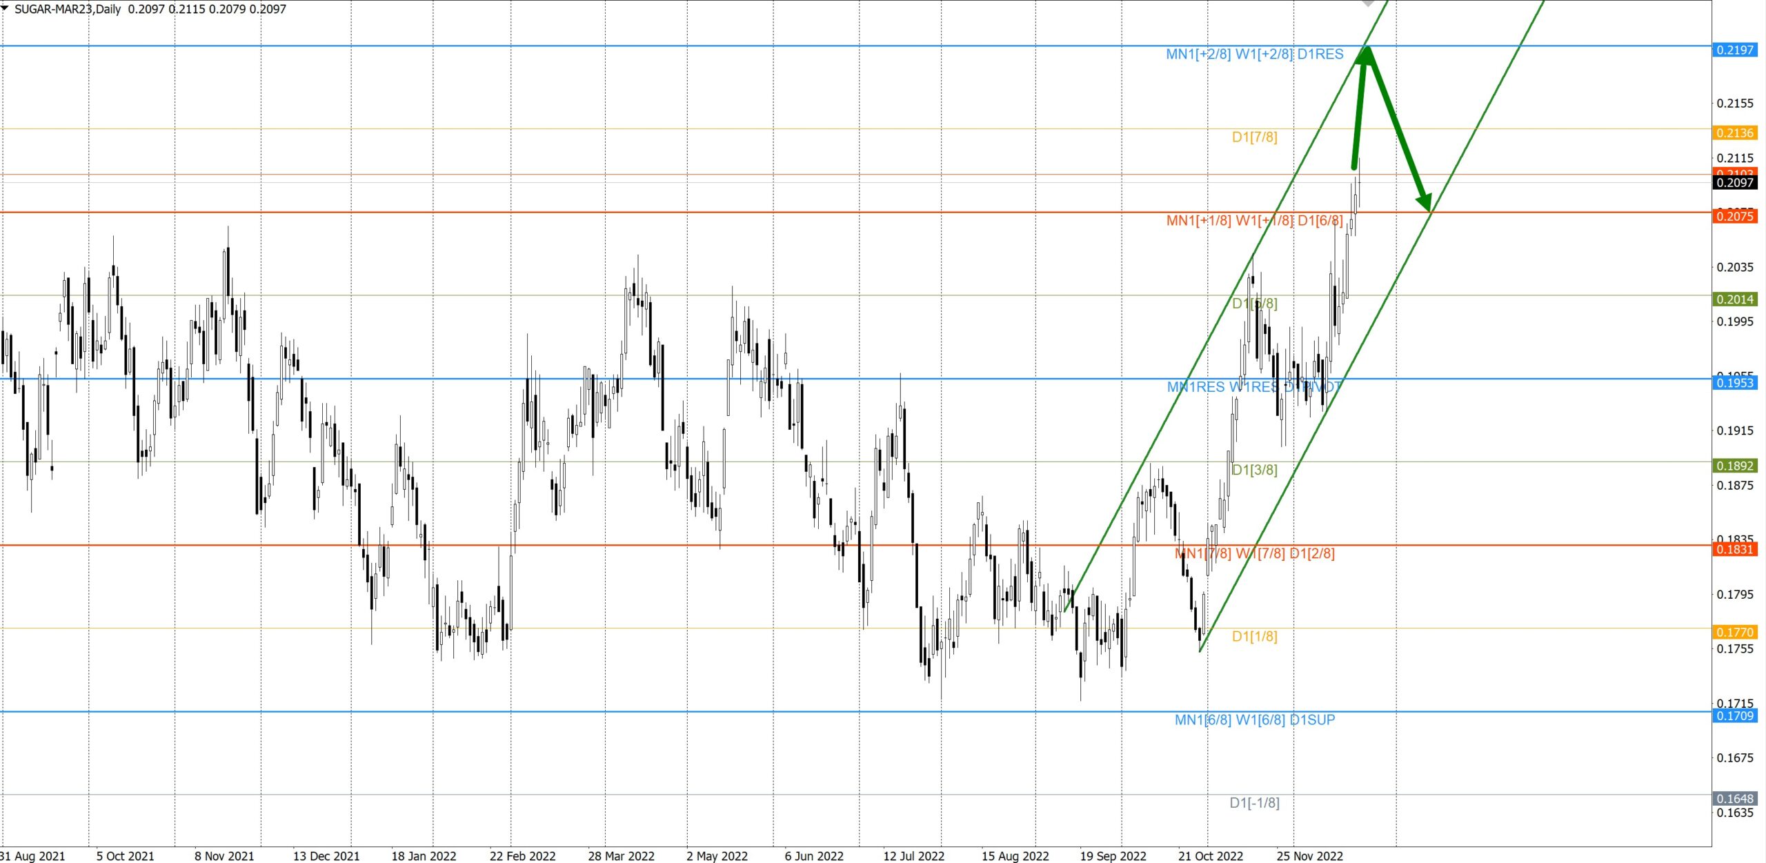Click the 0.1675 value on price scale
The width and height of the screenshot is (1766, 863).
[1734, 758]
